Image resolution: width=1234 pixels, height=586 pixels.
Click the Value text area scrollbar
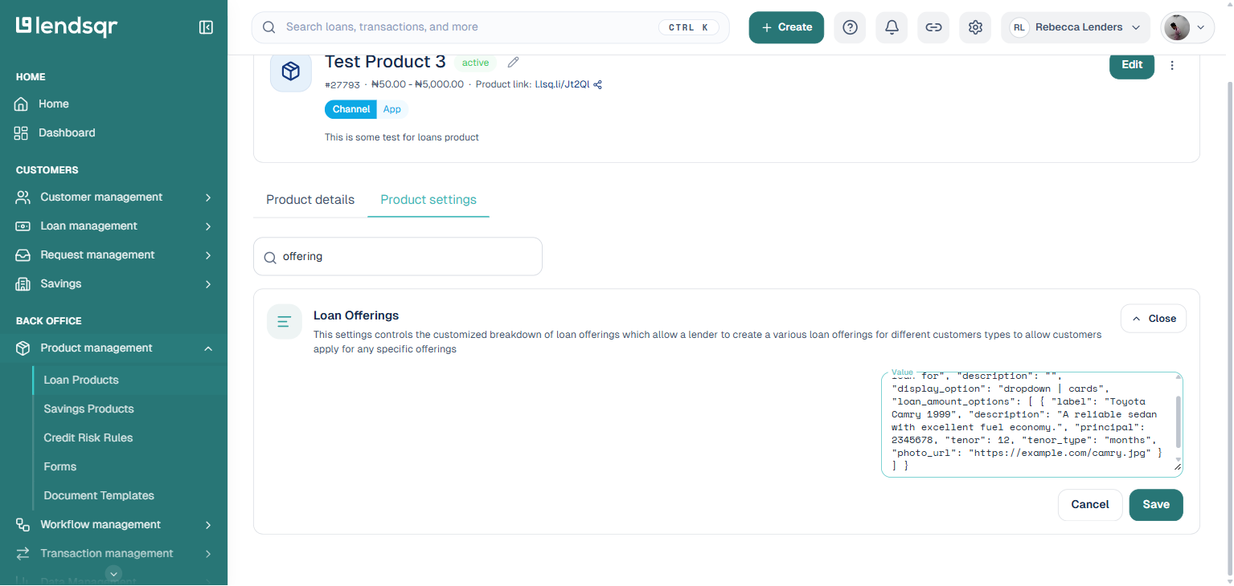coord(1179,421)
